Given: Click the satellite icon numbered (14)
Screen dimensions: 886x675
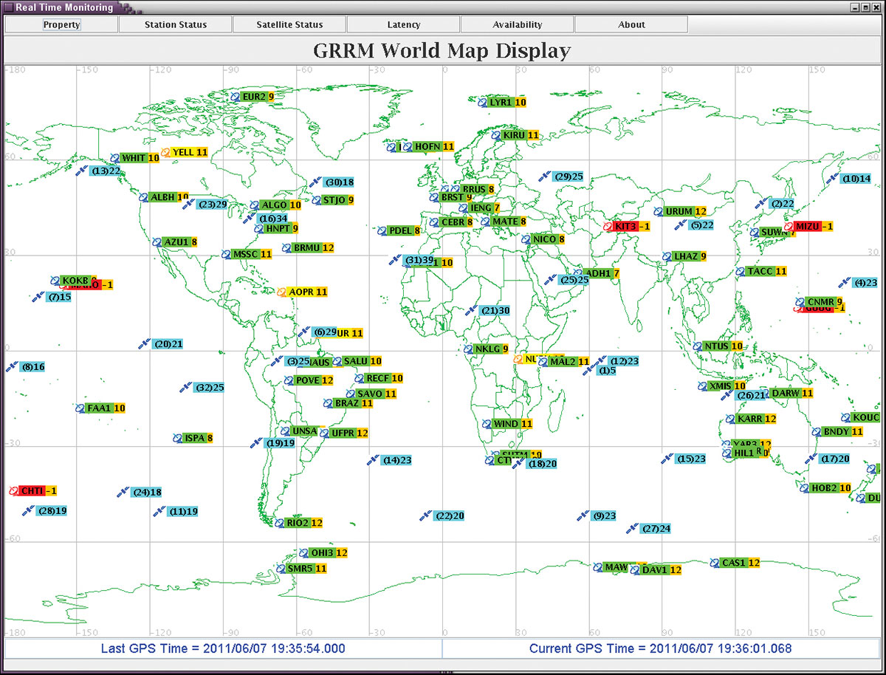Looking at the screenshot, I should [x=373, y=460].
